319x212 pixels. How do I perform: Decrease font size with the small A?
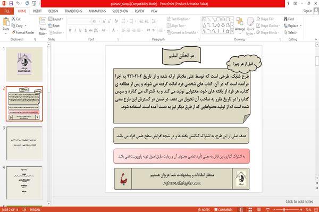coord(110,21)
